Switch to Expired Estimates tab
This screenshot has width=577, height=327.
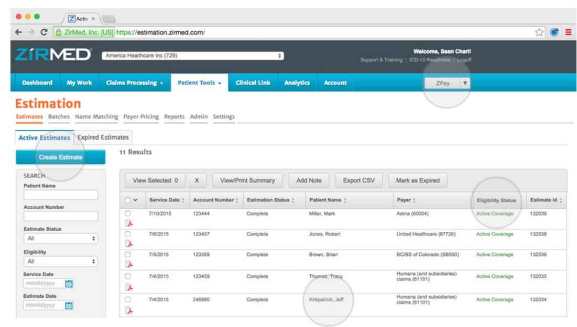pos(103,137)
